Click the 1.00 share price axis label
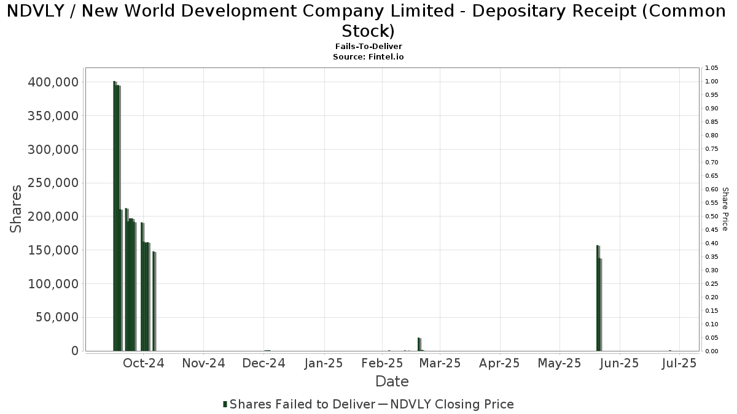This screenshot has height=414, width=737. 711,82
